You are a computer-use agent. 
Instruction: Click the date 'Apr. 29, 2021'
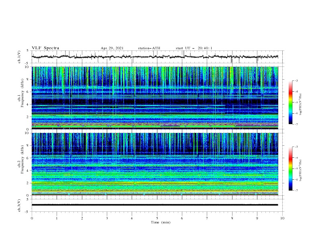112,48
